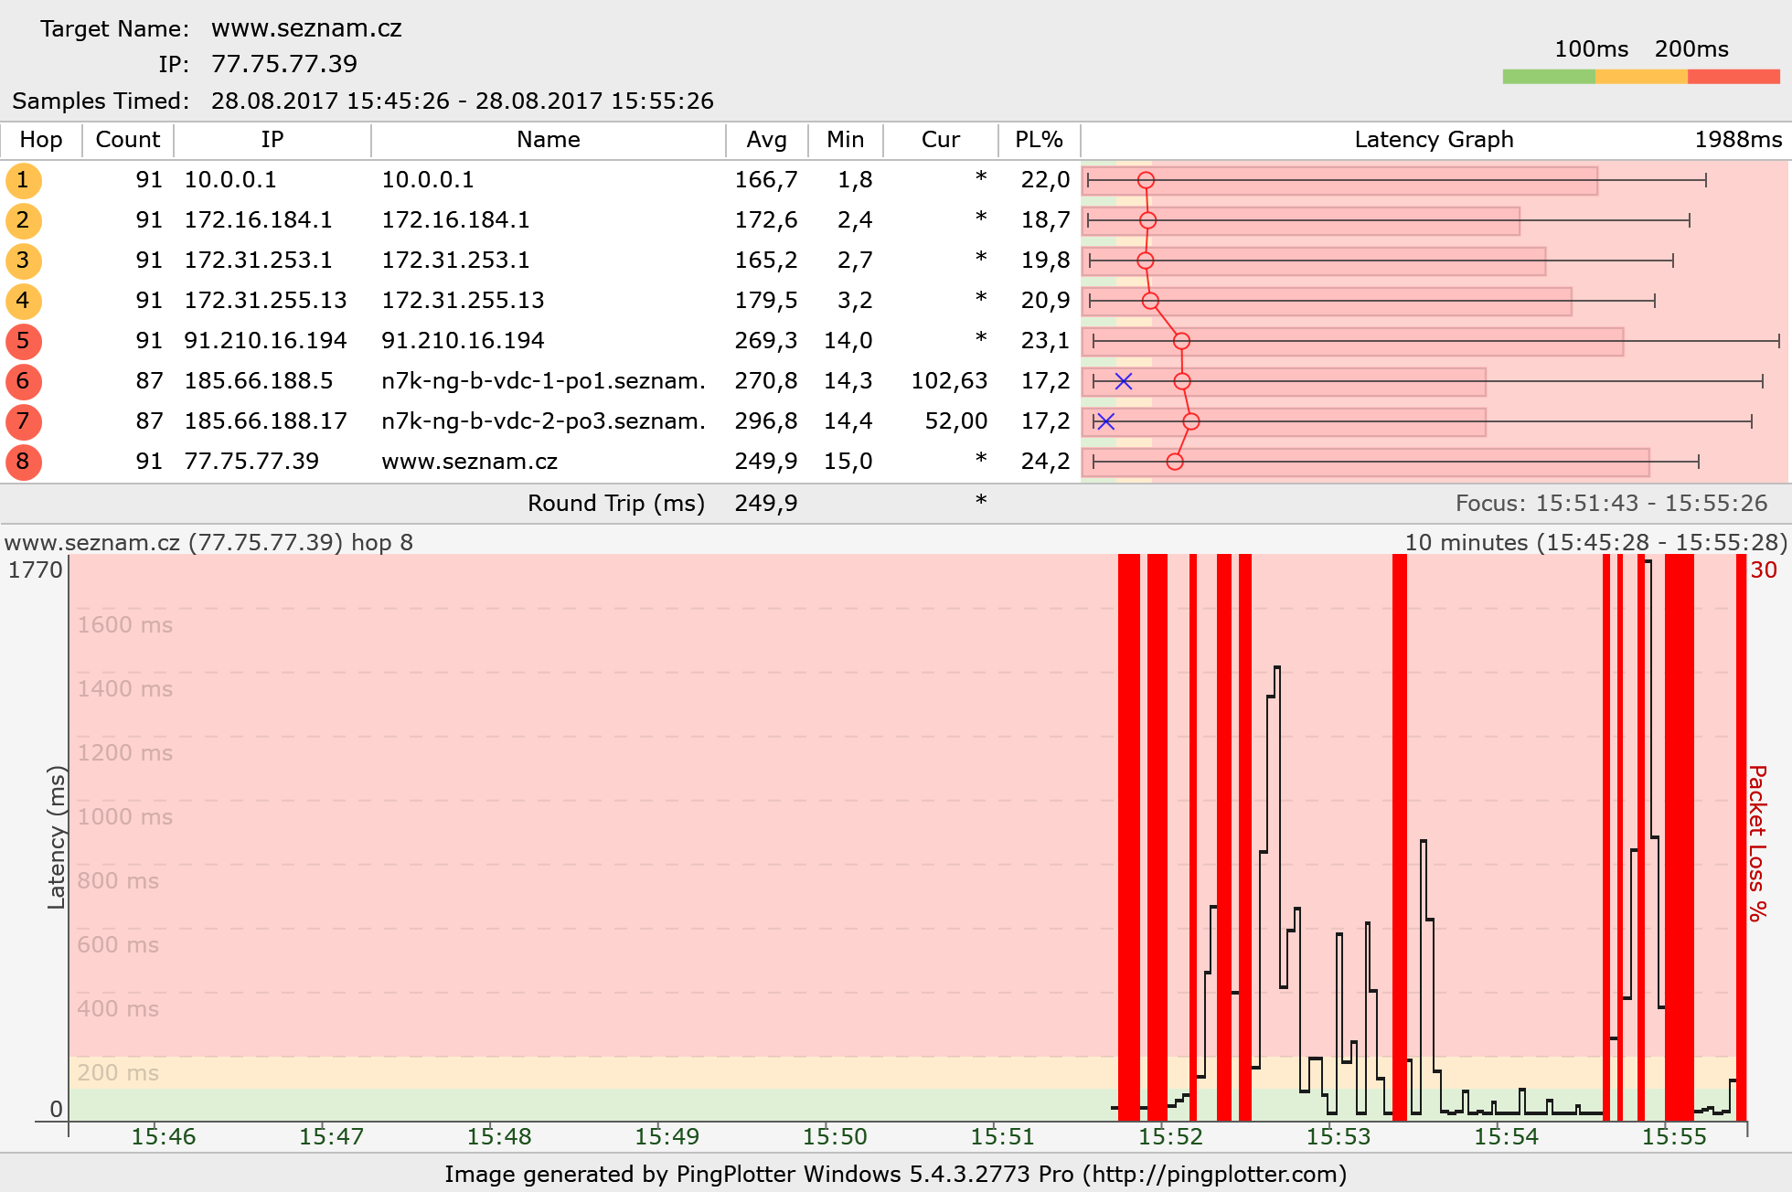The height and width of the screenshot is (1192, 1792).
Task: Click the green 100ms legend color swatch
Action: pyautogui.click(x=1548, y=77)
